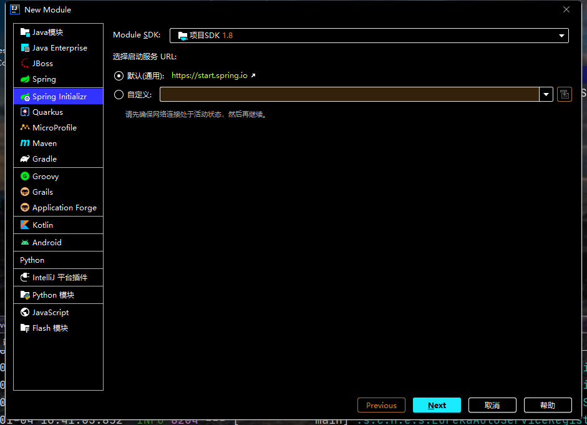Select the 'JBoss' list label
This screenshot has height=425, width=587.
(42, 64)
